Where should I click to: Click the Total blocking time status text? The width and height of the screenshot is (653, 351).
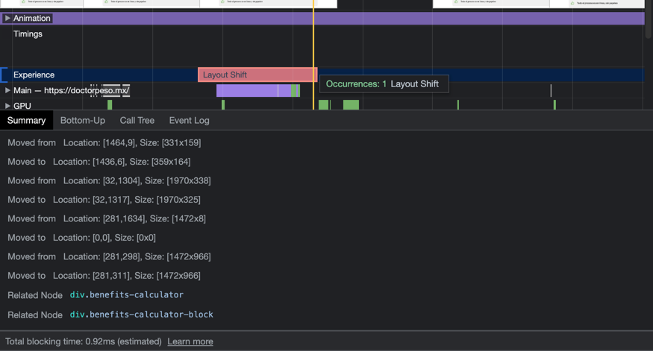pyautogui.click(x=84, y=341)
